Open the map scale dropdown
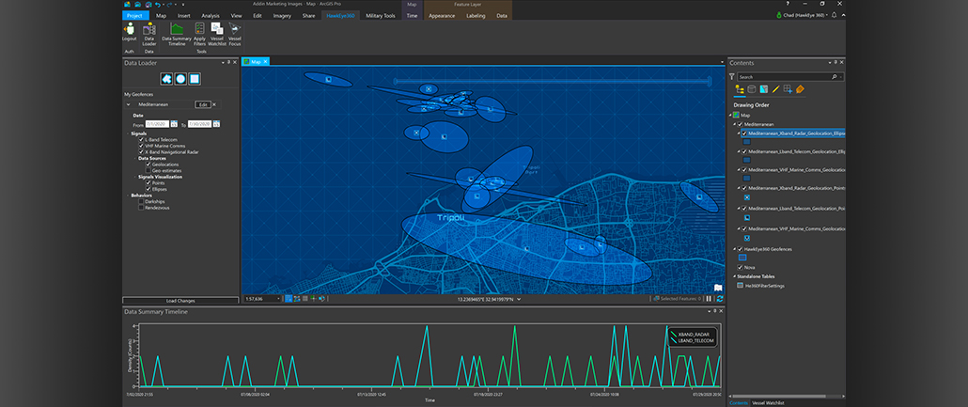This screenshot has height=407, width=968. (281, 299)
